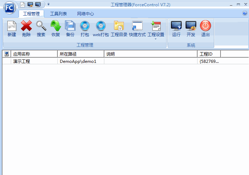The width and height of the screenshot is (249, 175).
Task: Open help via the question mark icon
Action: (245, 13)
